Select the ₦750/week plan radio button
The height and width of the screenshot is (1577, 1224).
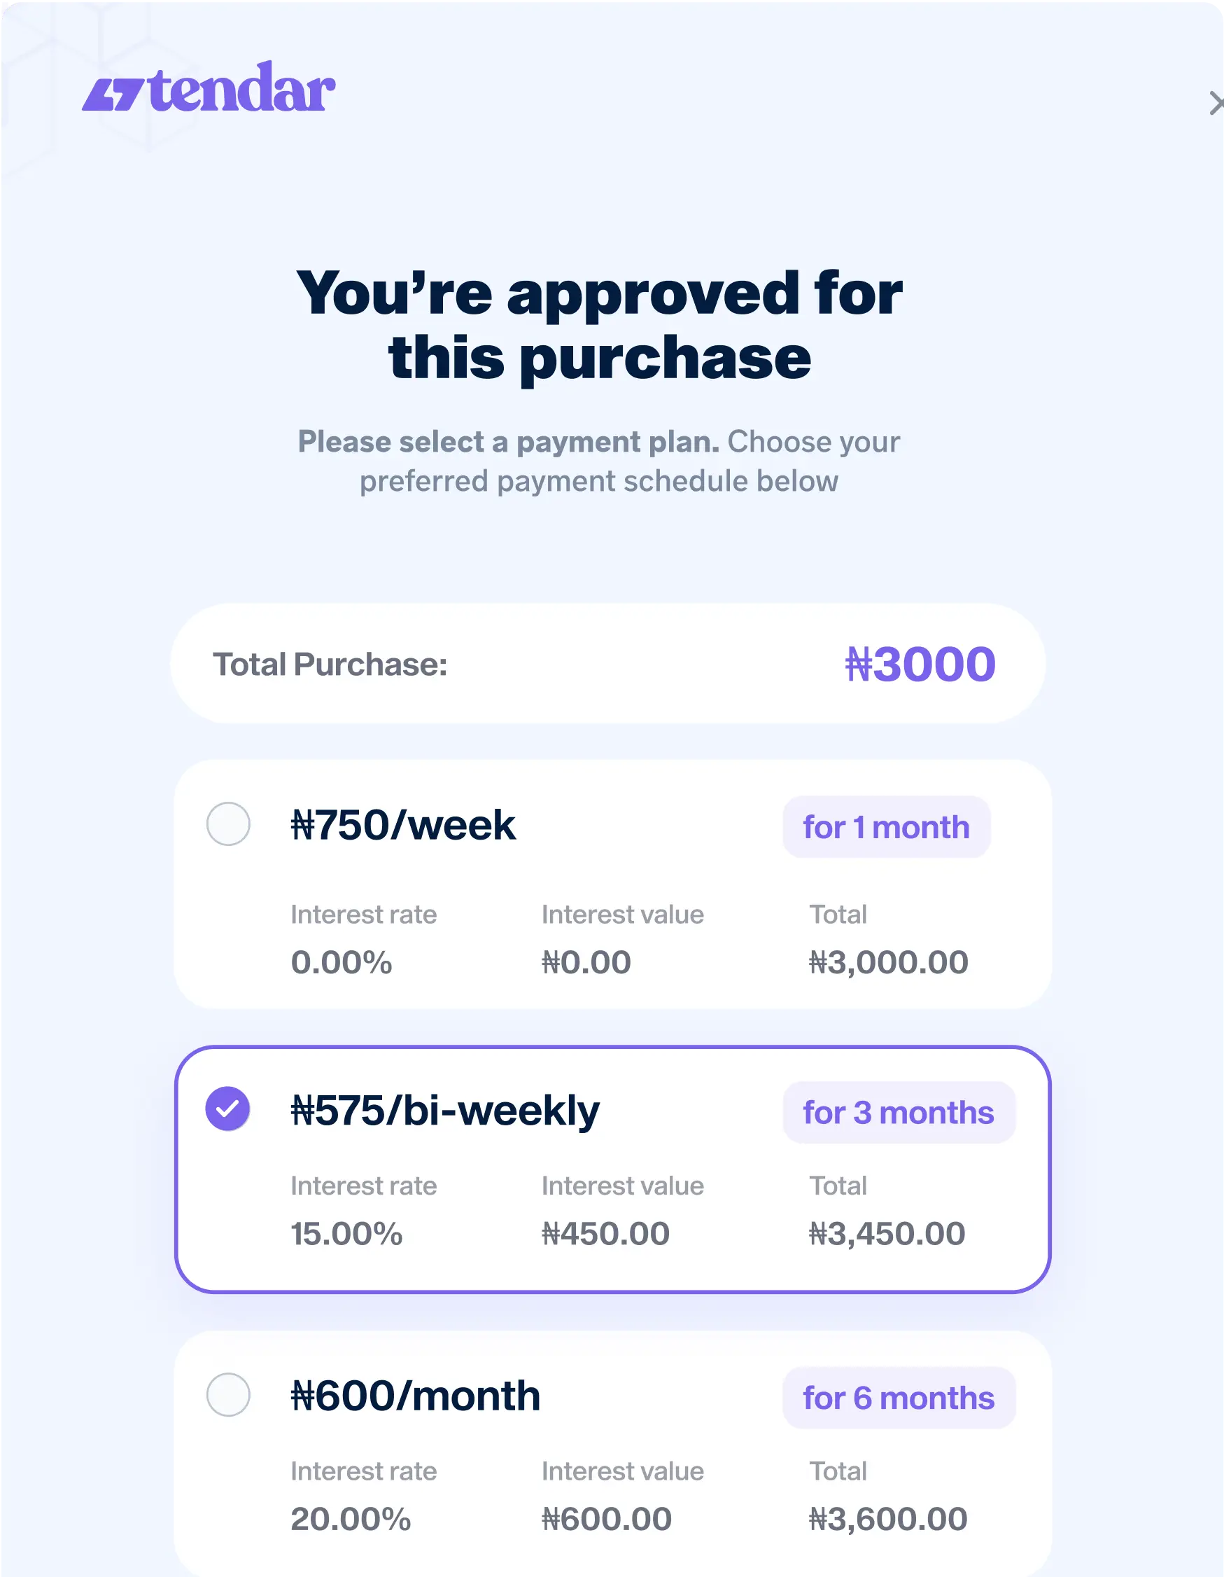click(x=228, y=824)
